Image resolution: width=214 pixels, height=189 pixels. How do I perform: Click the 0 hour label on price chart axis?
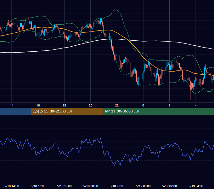point(143,106)
